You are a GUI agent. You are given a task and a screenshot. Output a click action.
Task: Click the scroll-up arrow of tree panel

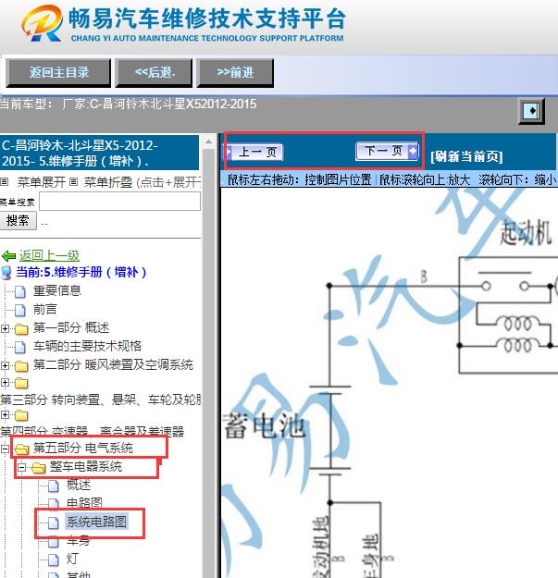pos(209,141)
